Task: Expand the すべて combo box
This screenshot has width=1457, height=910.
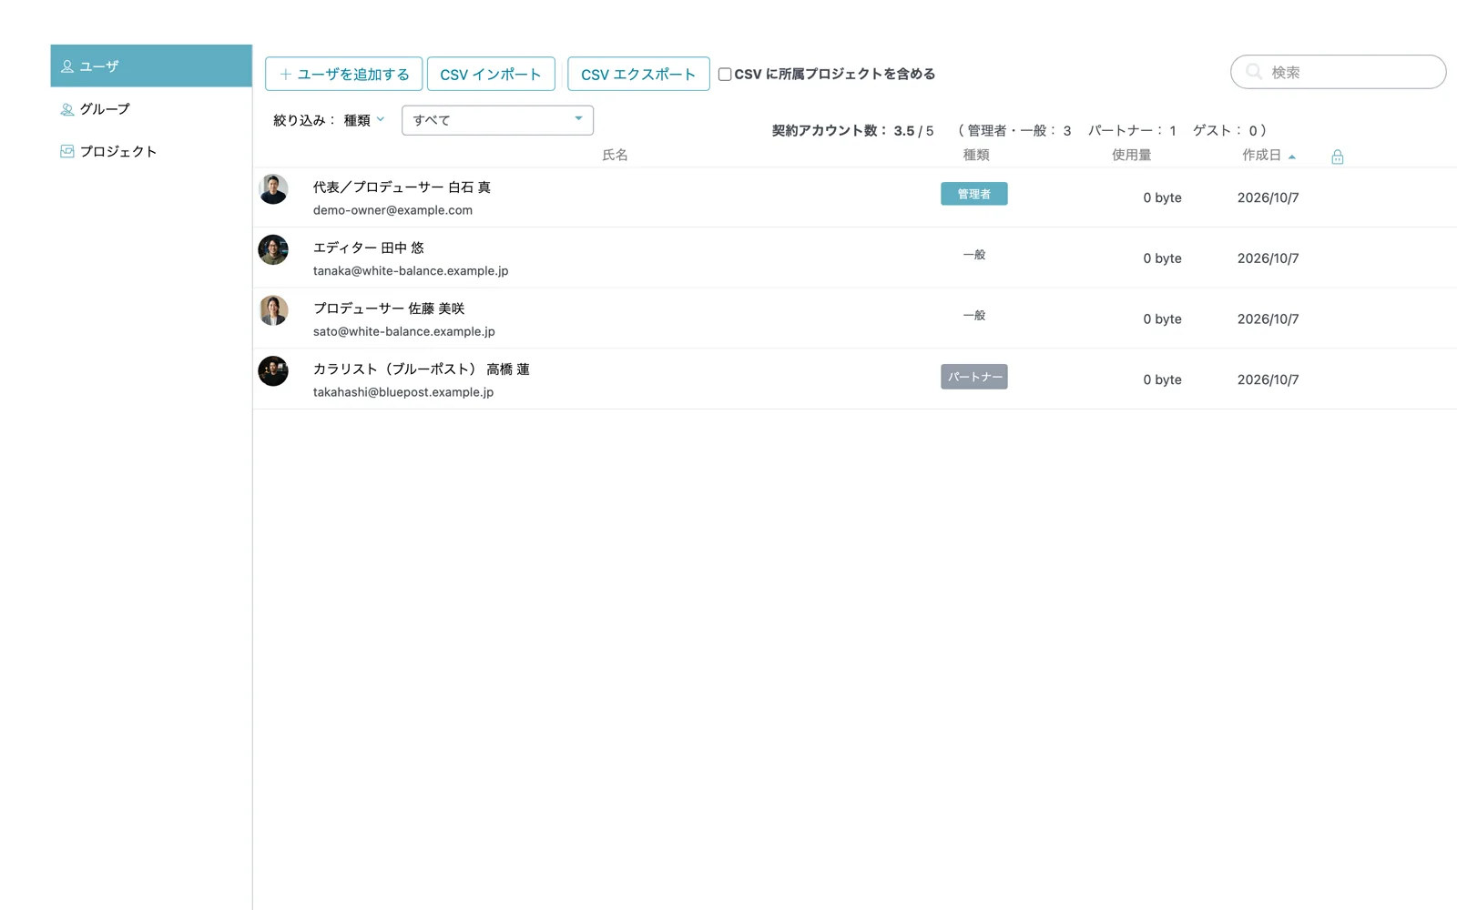Action: (497, 120)
